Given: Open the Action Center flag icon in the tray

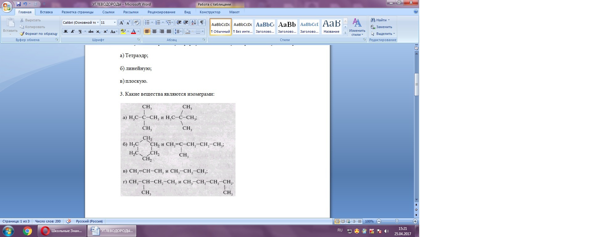Looking at the screenshot, I should pyautogui.click(x=379, y=231).
